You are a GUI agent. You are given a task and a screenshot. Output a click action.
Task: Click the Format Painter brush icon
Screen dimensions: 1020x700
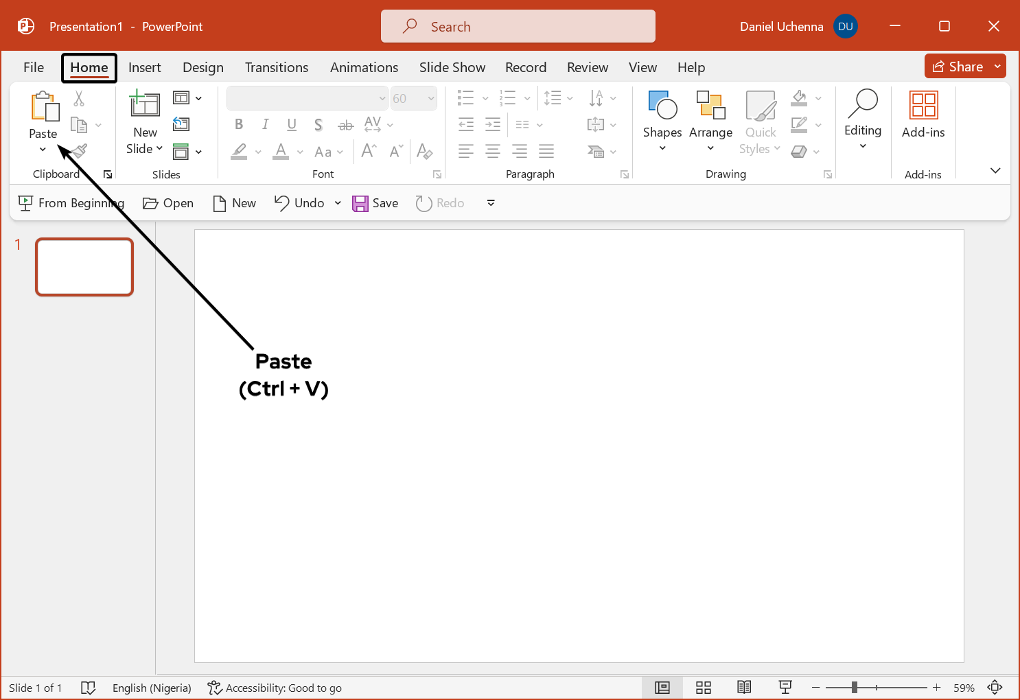[80, 151]
